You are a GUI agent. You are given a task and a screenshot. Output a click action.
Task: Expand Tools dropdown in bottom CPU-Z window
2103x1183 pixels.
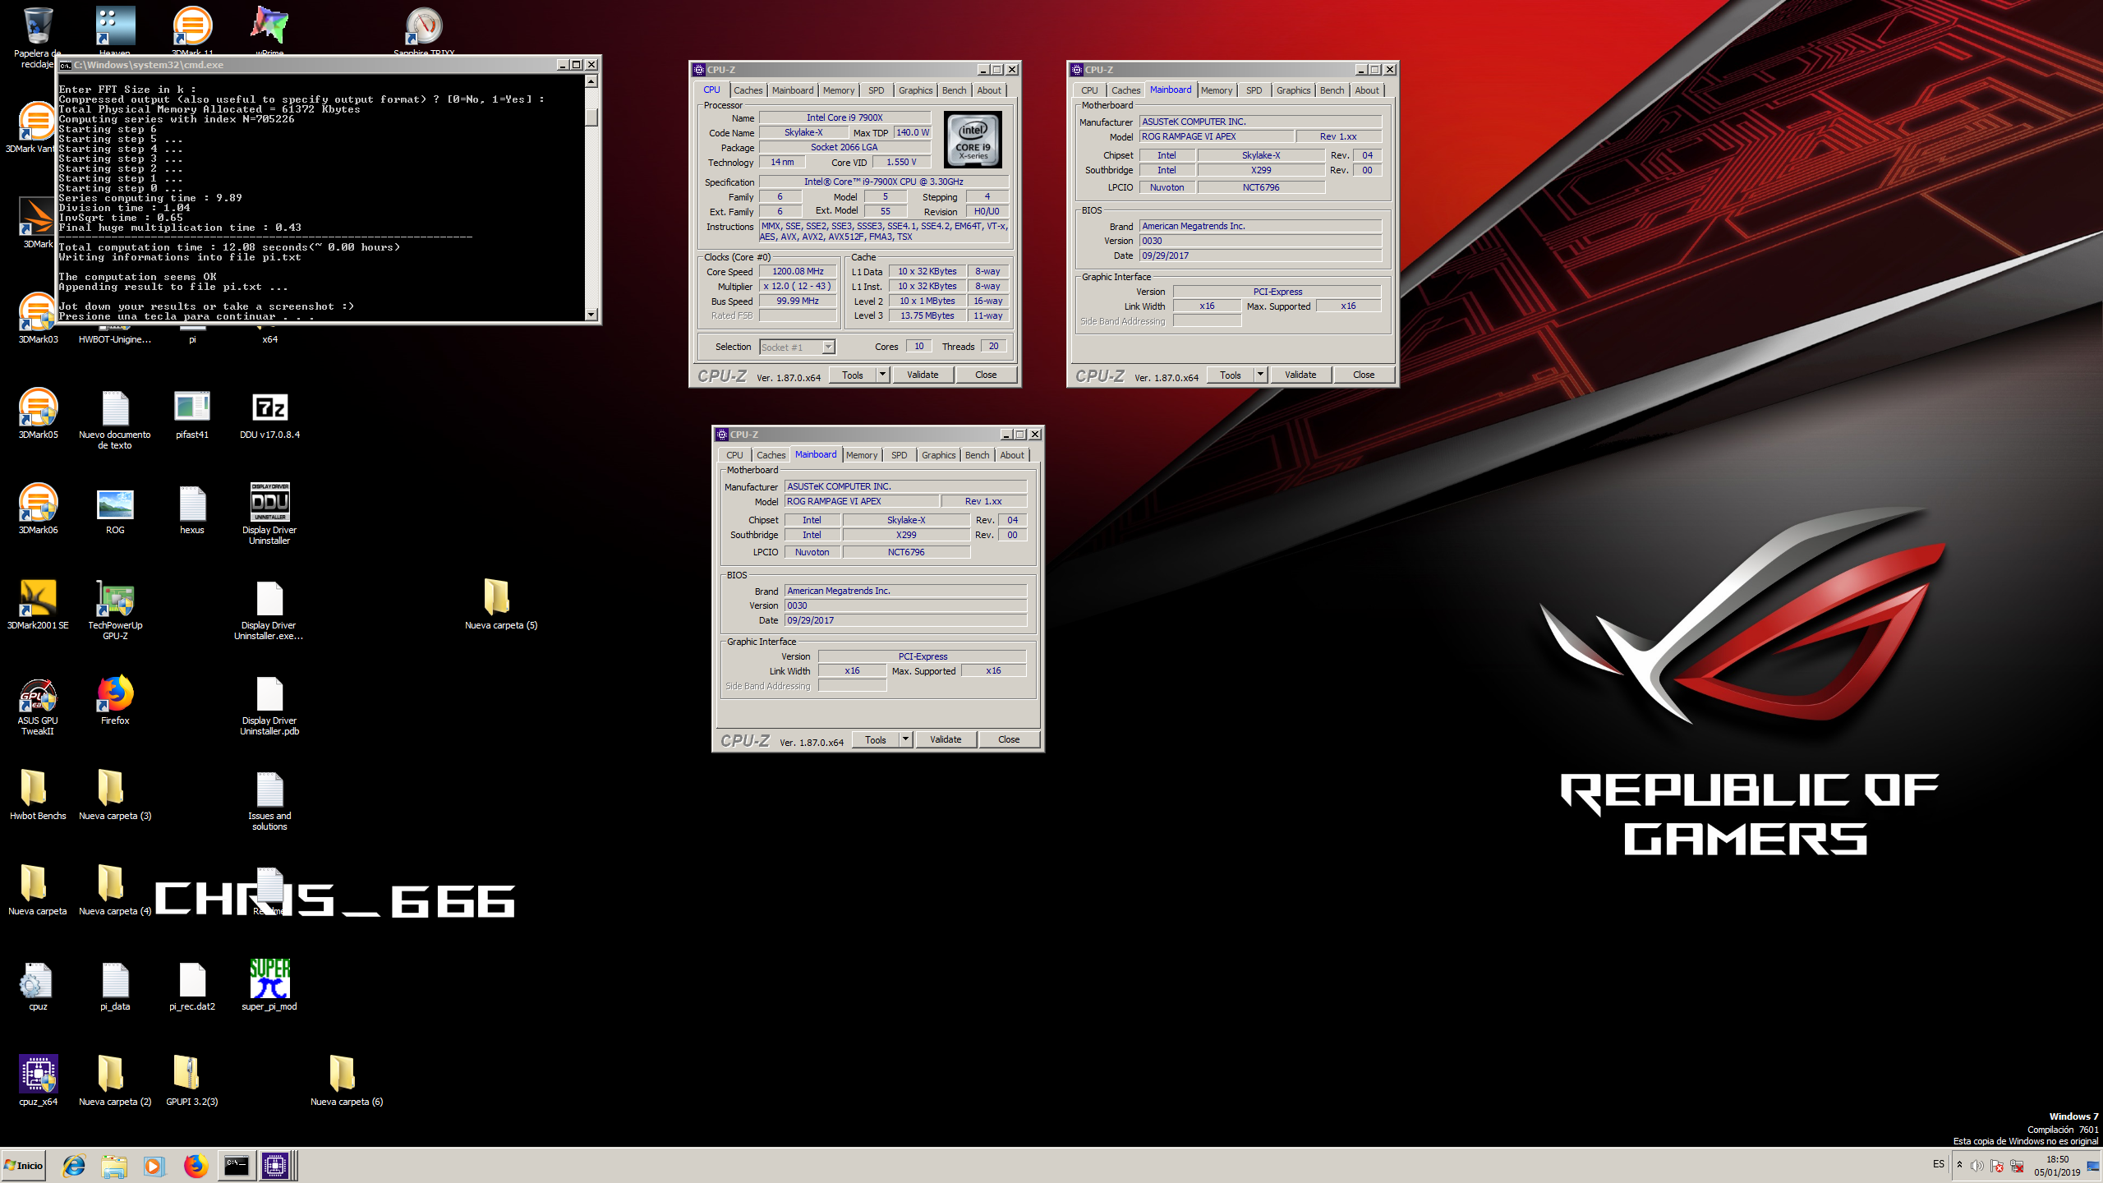pos(906,739)
